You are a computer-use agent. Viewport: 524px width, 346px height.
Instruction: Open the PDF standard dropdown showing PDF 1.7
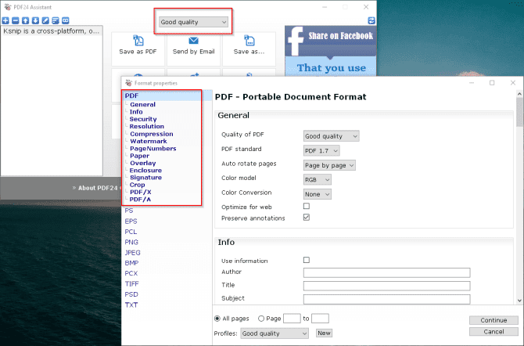(321, 150)
